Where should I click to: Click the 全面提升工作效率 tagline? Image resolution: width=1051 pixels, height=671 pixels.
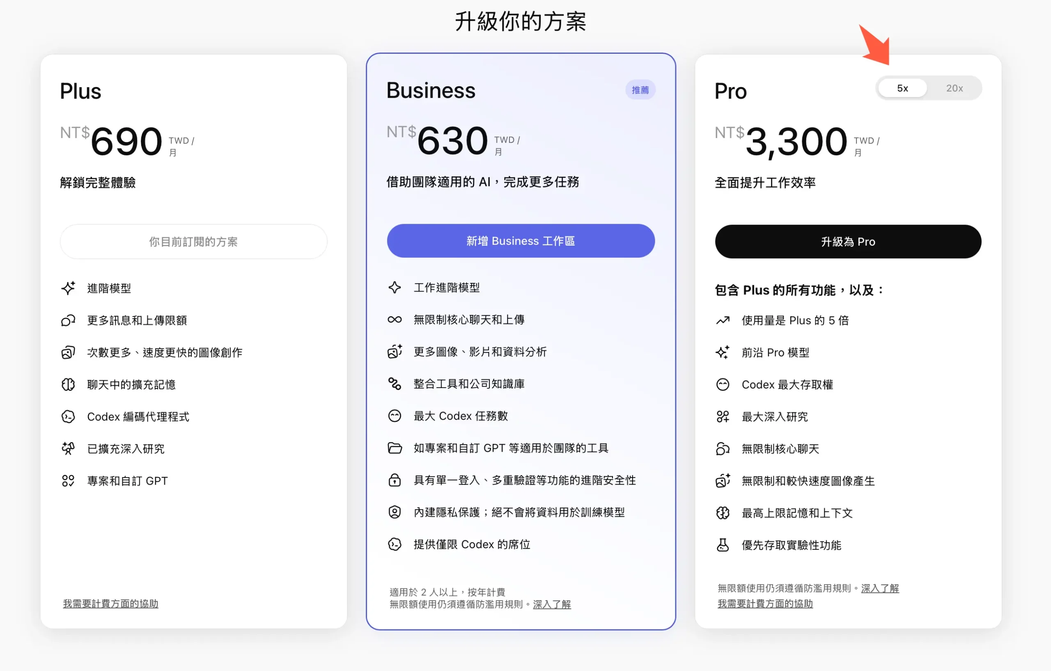coord(765,182)
